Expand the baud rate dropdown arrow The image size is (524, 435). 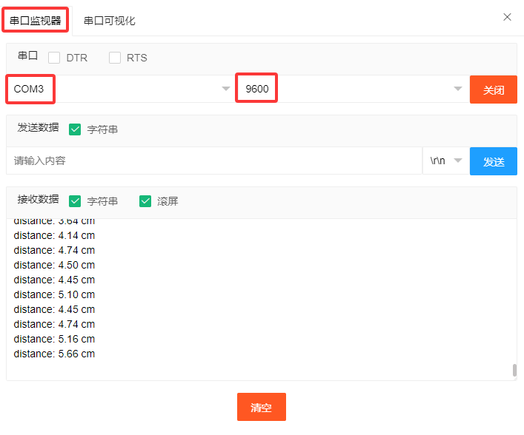point(458,89)
